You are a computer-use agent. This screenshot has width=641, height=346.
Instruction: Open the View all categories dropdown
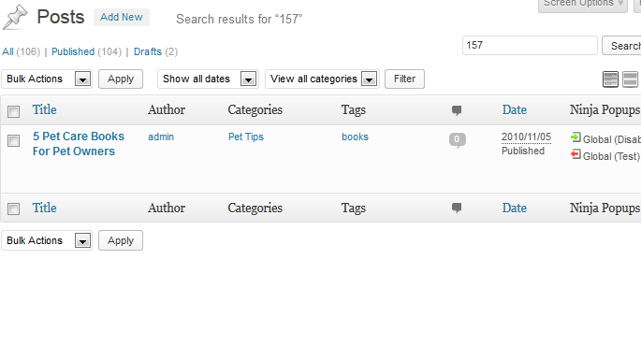[322, 79]
